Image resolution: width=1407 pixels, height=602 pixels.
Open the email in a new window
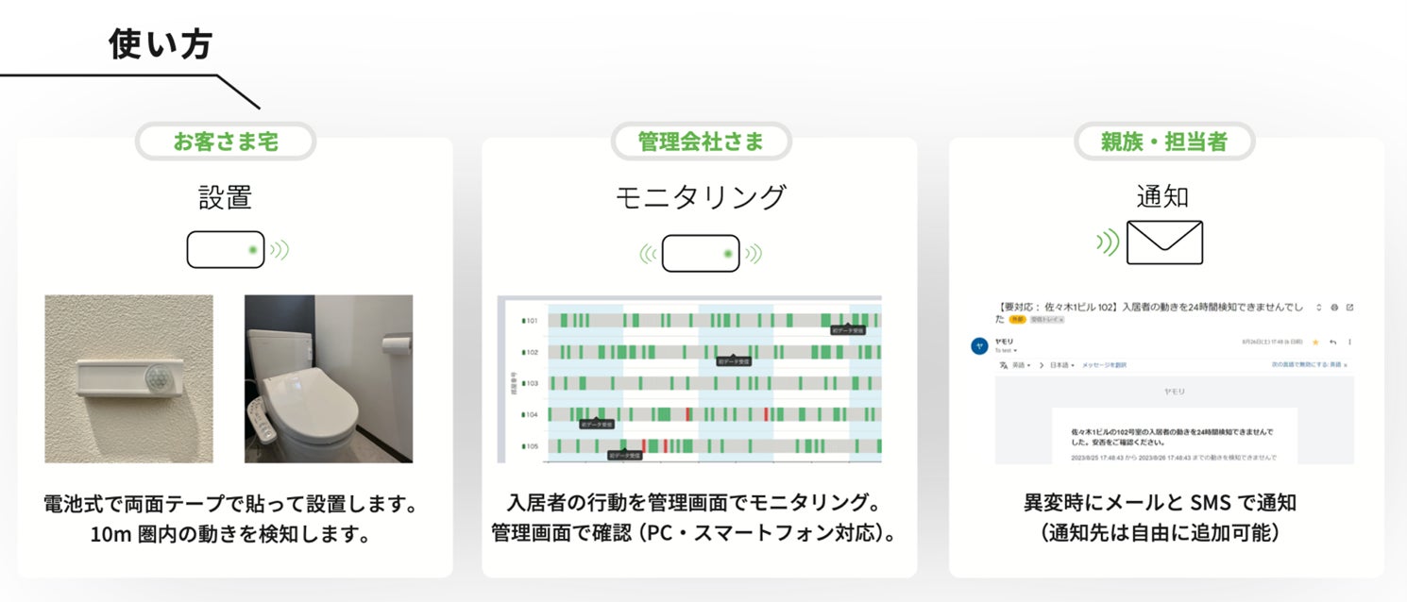(x=1349, y=308)
